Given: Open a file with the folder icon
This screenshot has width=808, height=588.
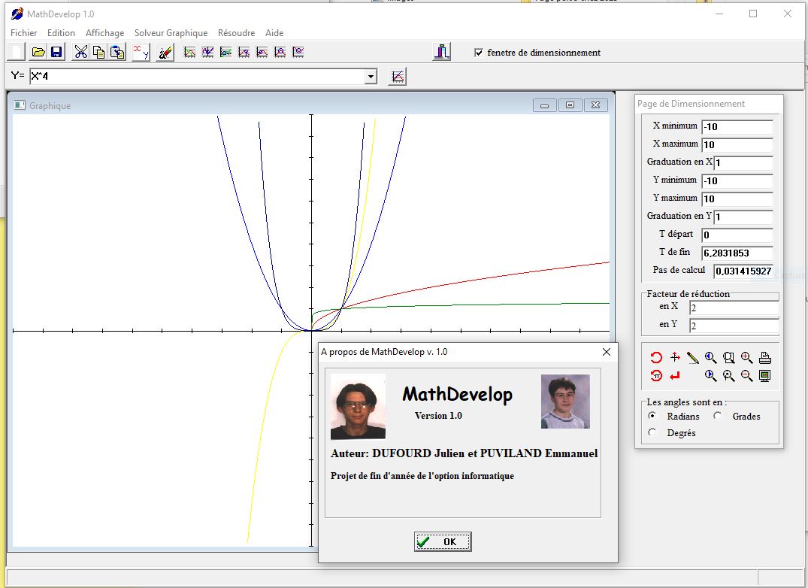Looking at the screenshot, I should point(38,52).
